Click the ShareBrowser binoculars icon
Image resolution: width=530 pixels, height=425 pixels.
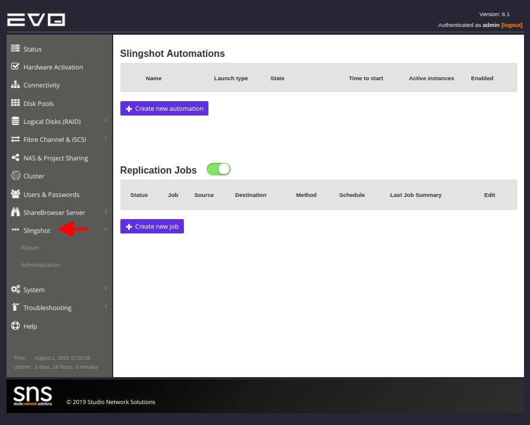tap(15, 212)
